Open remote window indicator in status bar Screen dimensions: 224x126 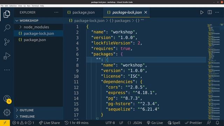click(x=5, y=123)
